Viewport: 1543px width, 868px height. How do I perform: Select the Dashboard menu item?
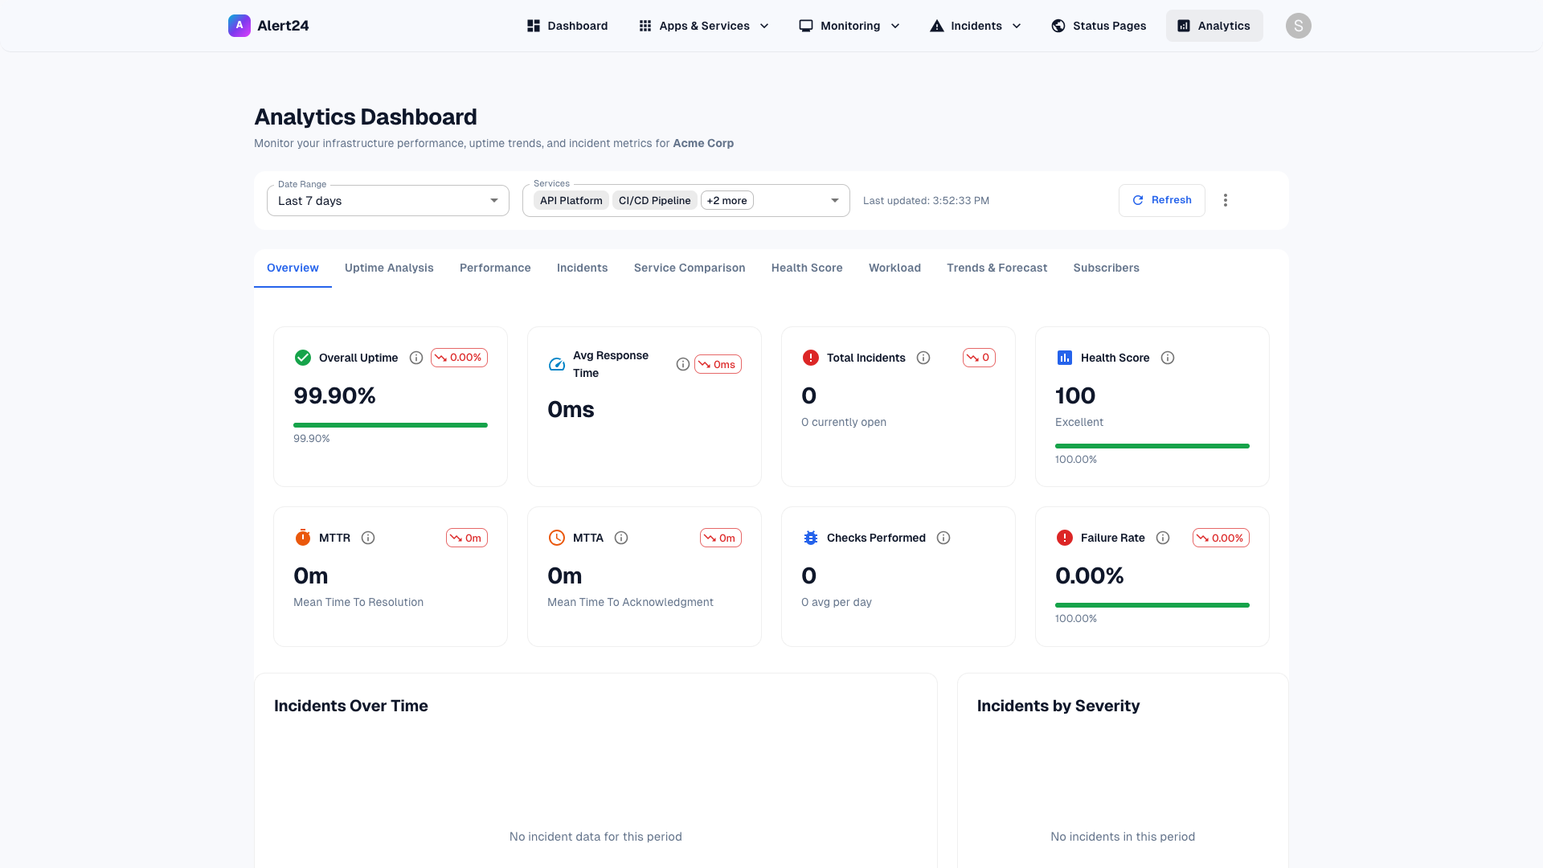(567, 25)
